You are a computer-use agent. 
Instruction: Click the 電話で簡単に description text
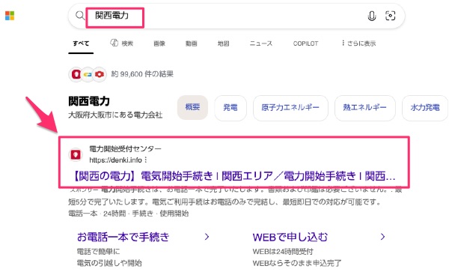point(98,252)
